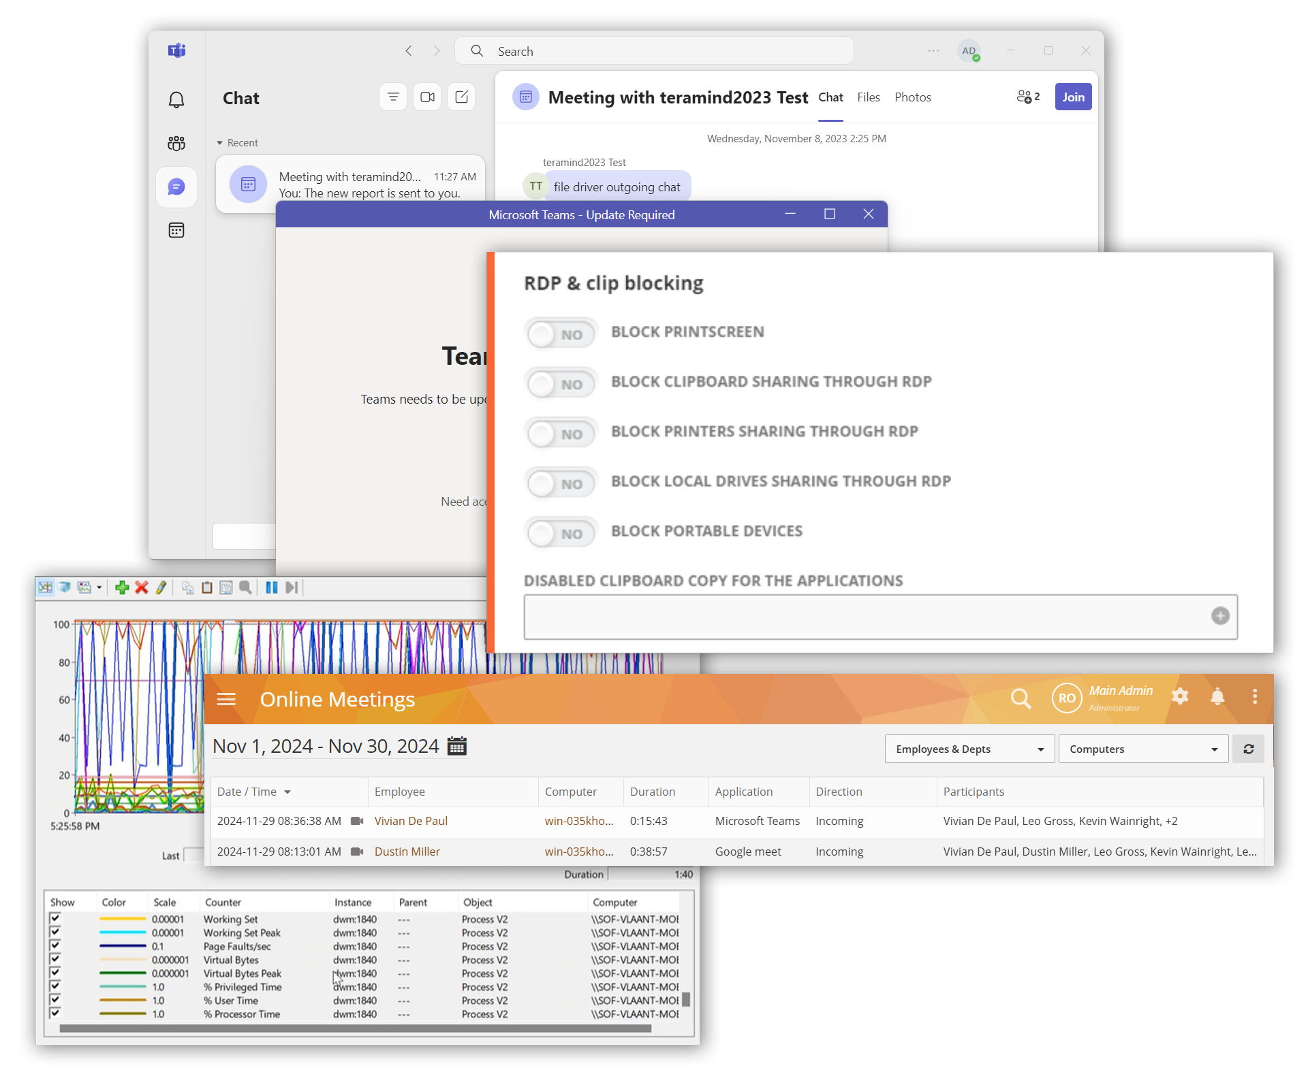Click Zoom magnifier in Performance Monitor toolbar

click(x=245, y=587)
